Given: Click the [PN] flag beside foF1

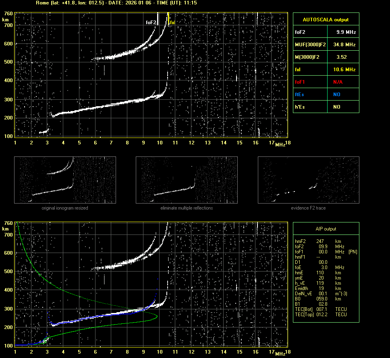Looking at the screenshot, I should coord(353,252).
